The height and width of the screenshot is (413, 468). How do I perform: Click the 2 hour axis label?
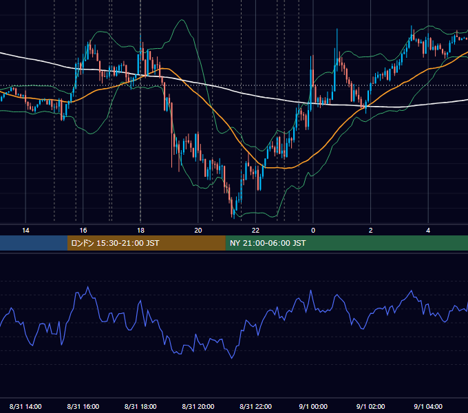(x=371, y=231)
